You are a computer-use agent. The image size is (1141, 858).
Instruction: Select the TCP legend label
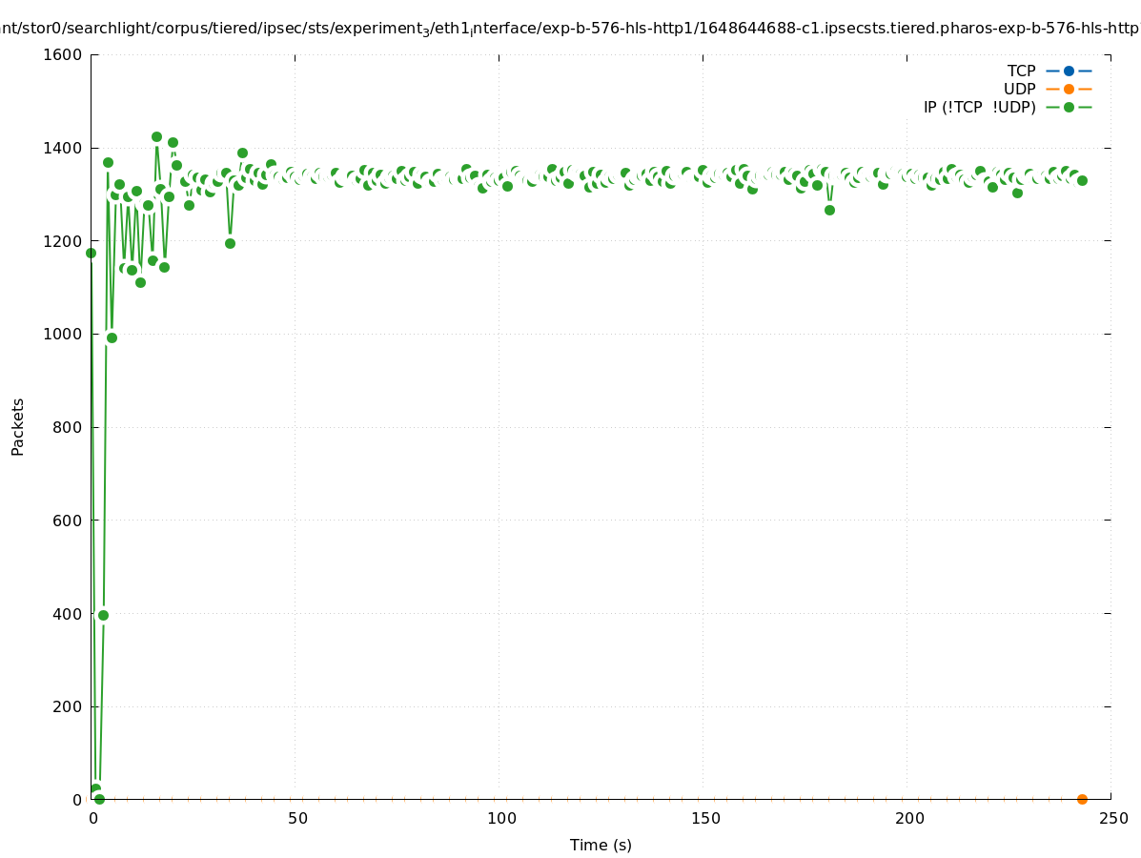(1021, 71)
